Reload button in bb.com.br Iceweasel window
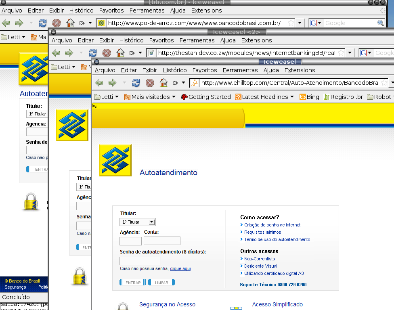Screen dimensions: 394x310 coord(43,23)
